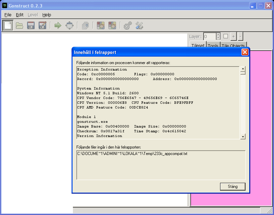Open the Help menu
The image size is (274, 215).
47,15
